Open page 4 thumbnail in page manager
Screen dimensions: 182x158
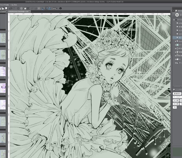[x=3, y=55]
